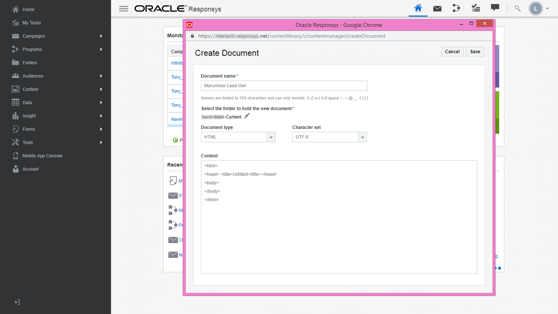Open Campaigns via top bar envelope icon
558x314 pixels.
click(437, 8)
